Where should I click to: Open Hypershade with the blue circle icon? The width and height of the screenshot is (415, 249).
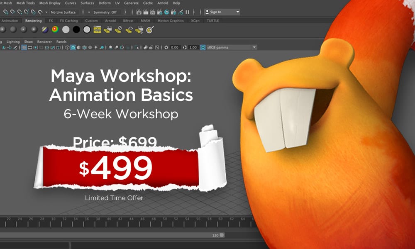[x=166, y=12]
